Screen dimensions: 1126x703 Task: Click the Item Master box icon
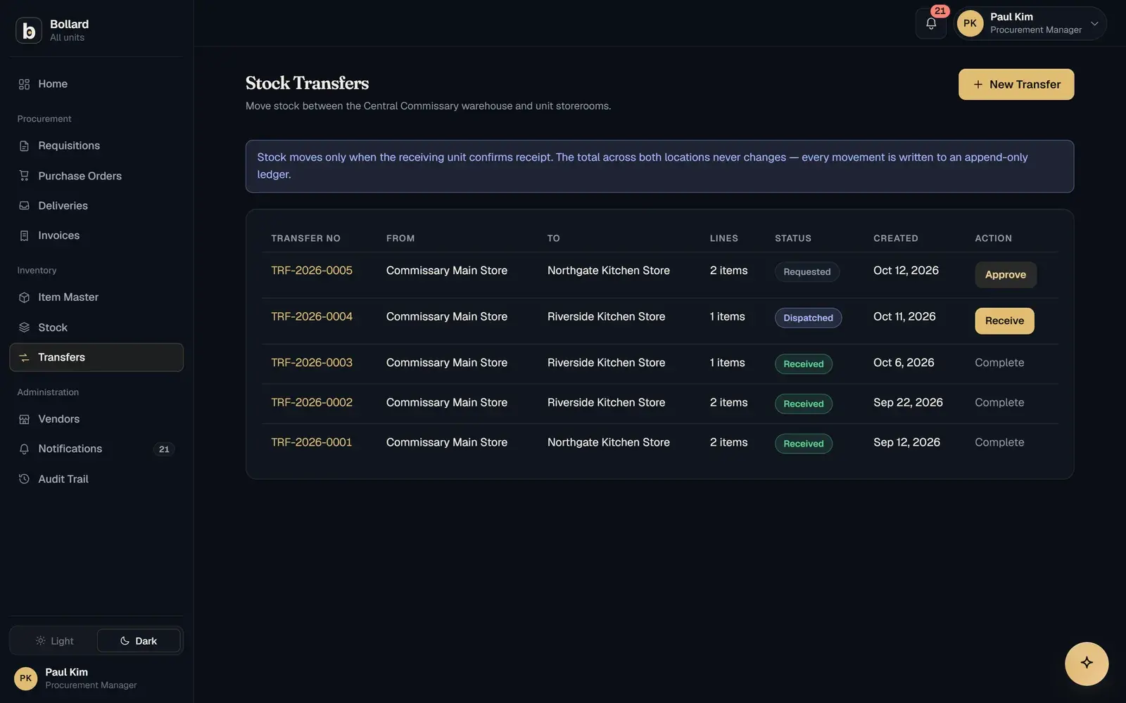click(x=24, y=297)
